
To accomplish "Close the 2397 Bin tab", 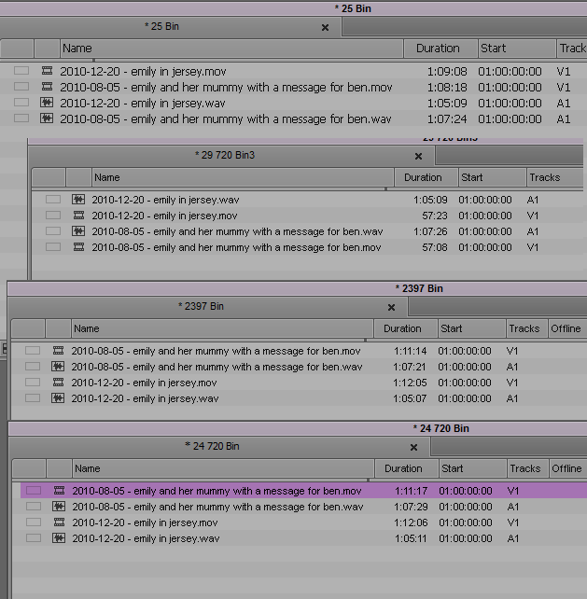I will tap(391, 308).
